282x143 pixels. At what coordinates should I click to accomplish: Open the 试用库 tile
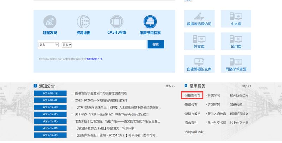pyautogui.click(x=236, y=42)
